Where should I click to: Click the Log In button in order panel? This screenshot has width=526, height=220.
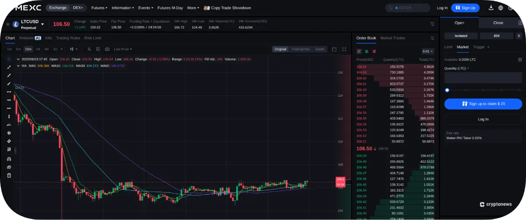click(483, 119)
